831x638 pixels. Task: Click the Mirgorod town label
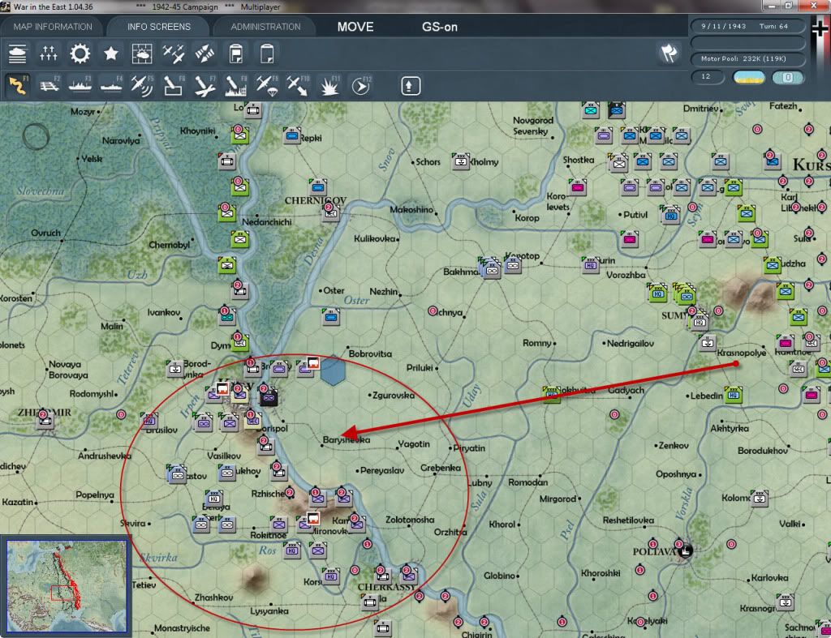point(558,499)
